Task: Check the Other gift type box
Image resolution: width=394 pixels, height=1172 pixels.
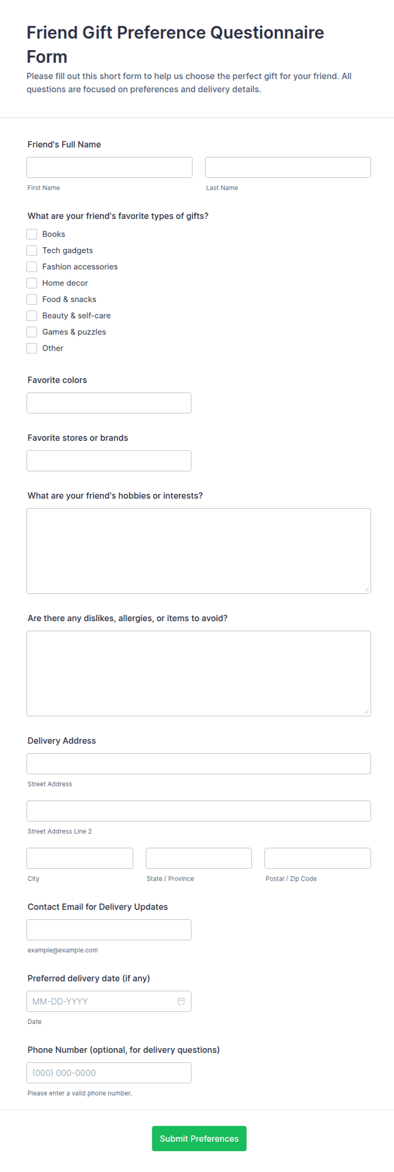Action: click(x=32, y=348)
